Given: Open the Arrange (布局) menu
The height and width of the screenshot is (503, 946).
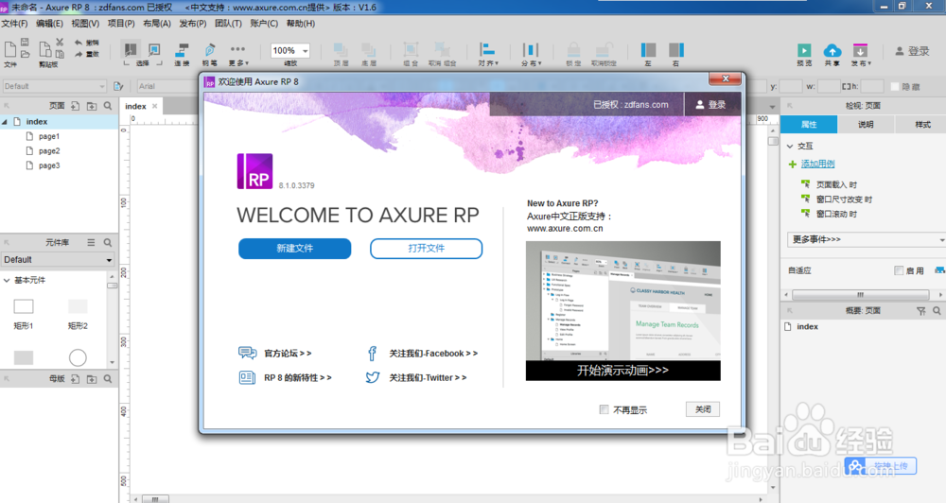Looking at the screenshot, I should point(157,24).
